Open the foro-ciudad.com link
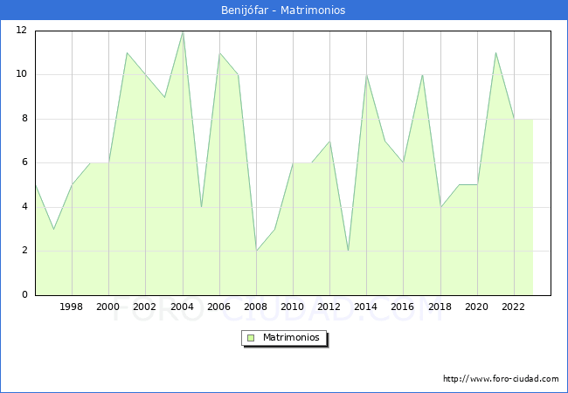568x393 pixels. point(501,379)
